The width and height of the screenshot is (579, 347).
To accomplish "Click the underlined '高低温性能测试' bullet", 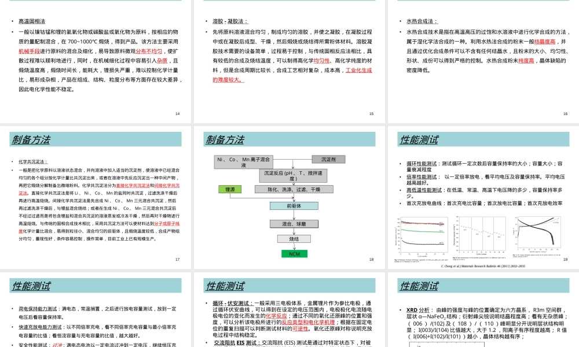I will [x=424, y=190].
